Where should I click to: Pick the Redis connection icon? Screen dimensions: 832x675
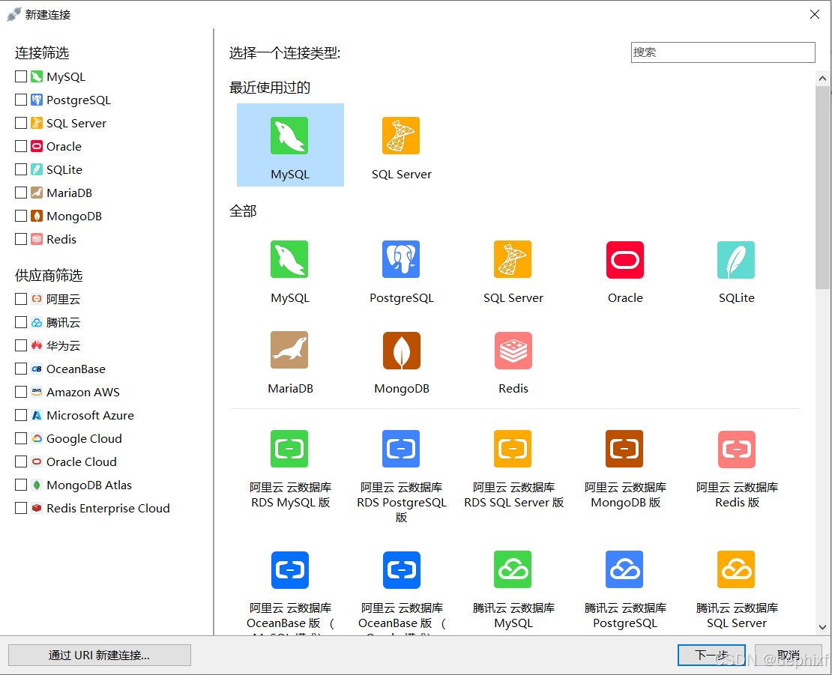[x=513, y=351]
